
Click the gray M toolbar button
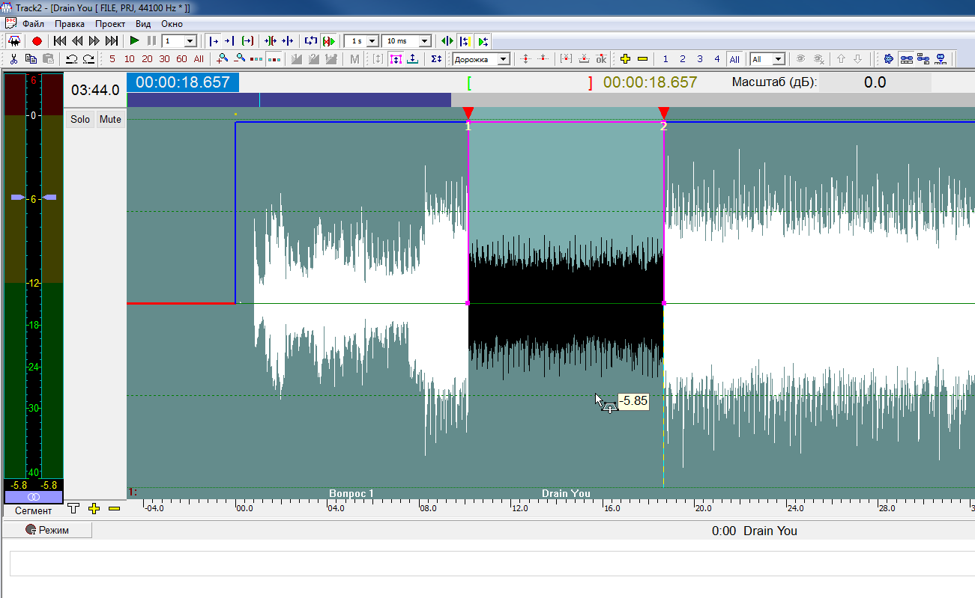354,59
